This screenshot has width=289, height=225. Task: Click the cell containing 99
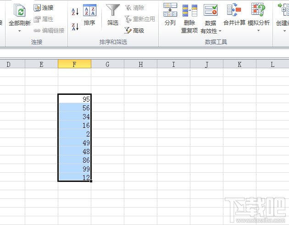[x=74, y=169]
